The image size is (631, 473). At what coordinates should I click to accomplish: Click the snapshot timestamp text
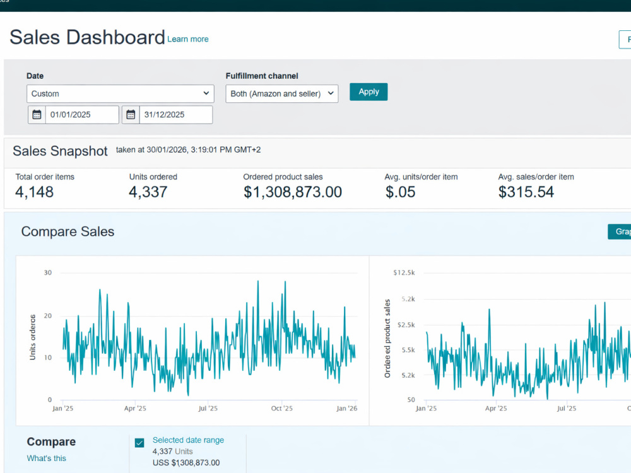click(x=188, y=149)
